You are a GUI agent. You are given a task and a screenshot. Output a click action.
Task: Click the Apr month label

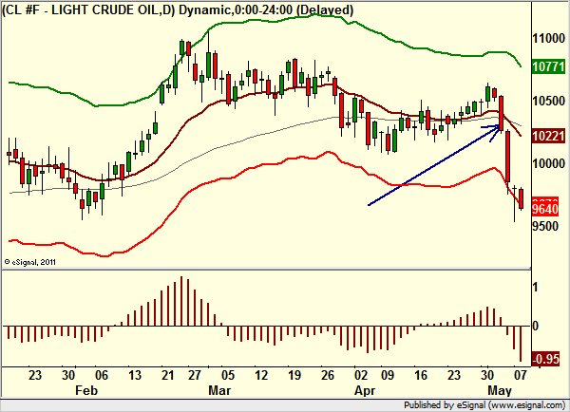[x=365, y=390]
